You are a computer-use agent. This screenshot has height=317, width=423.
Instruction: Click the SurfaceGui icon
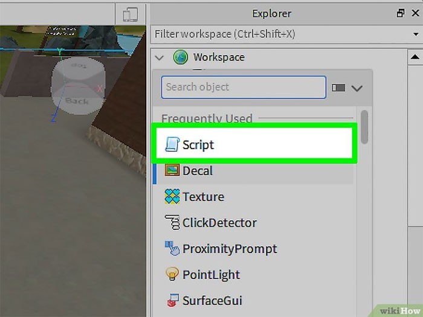[x=173, y=300]
